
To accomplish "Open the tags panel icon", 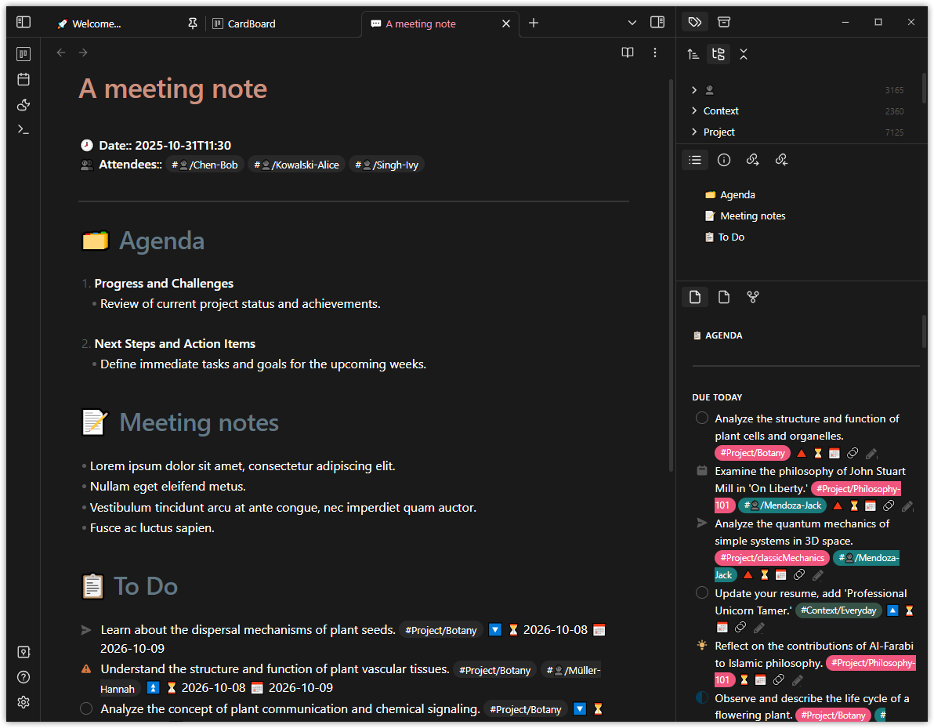I will pos(694,22).
